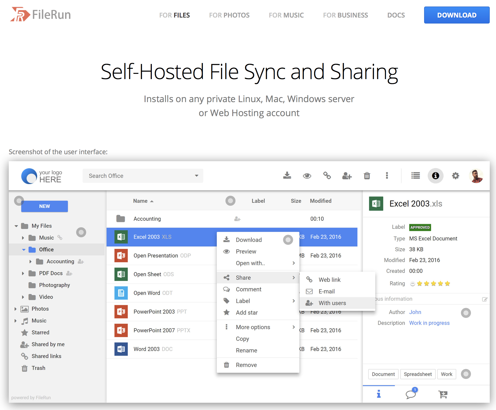The image size is (496, 410).
Task: Click the user avatar picture
Action: [476, 176]
